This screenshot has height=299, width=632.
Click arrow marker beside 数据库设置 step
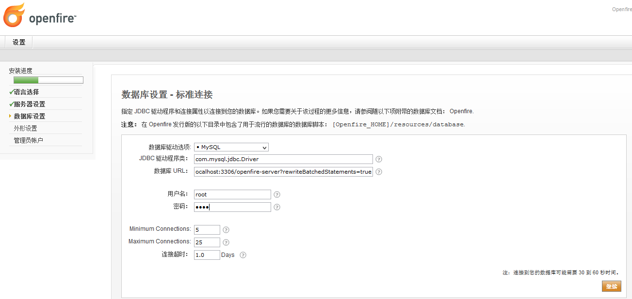pos(10,116)
